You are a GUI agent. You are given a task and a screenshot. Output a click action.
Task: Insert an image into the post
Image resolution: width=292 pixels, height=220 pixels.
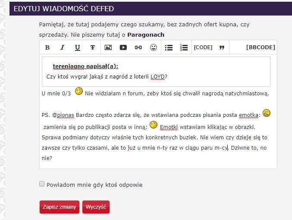(x=108, y=47)
